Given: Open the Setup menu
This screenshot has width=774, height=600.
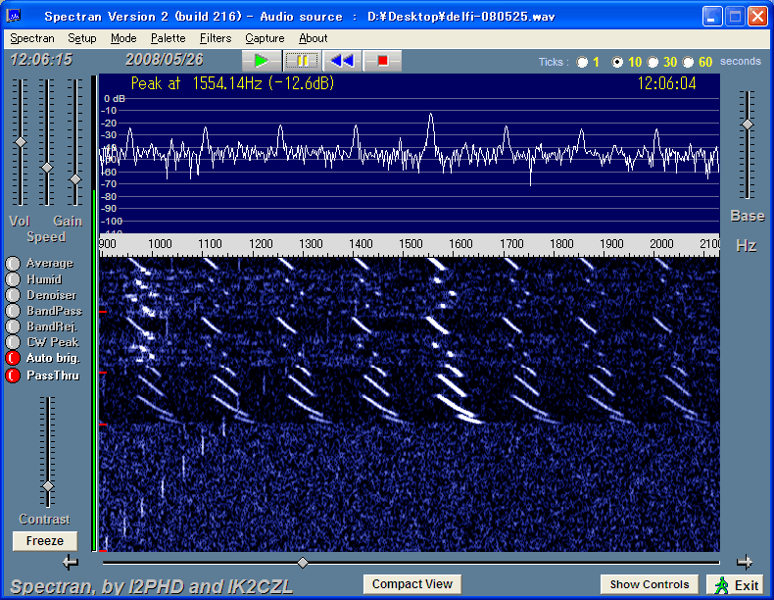Looking at the screenshot, I should coord(82,38).
